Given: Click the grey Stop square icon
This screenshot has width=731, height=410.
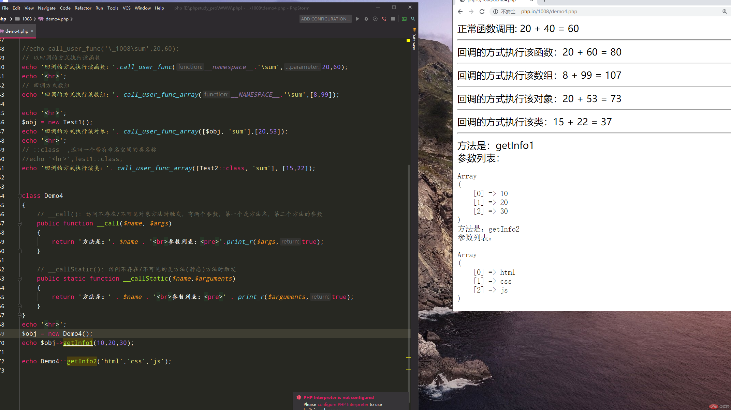Looking at the screenshot, I should click(393, 19).
